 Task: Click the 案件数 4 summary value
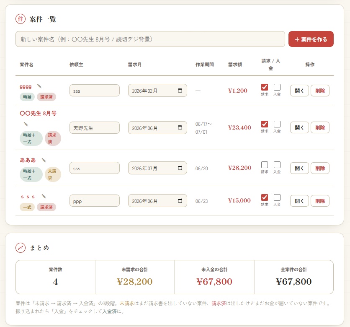(x=55, y=282)
